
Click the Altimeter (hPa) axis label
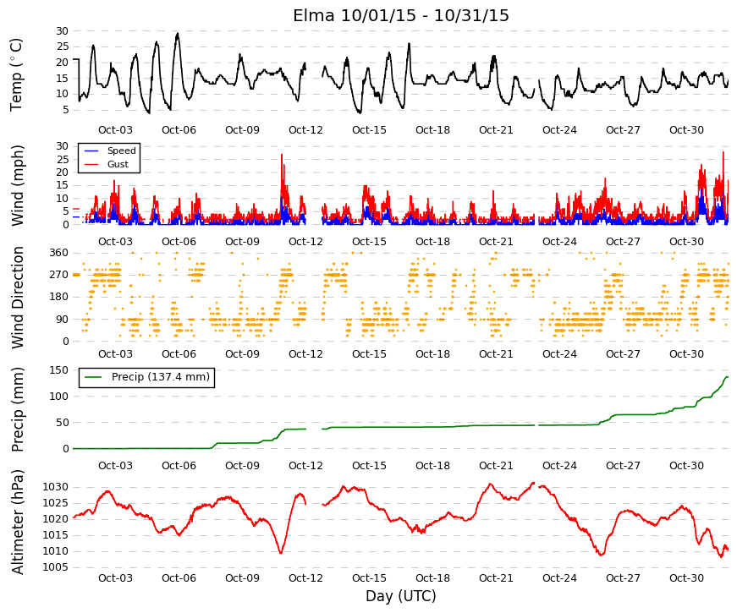(x=17, y=522)
